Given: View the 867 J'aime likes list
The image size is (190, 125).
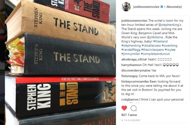Looking at the screenshot, I should 129,115.
